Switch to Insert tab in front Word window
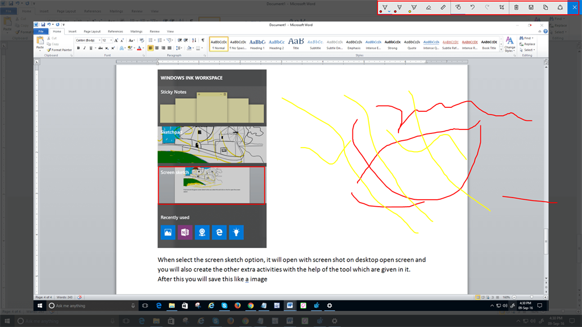 (72, 32)
